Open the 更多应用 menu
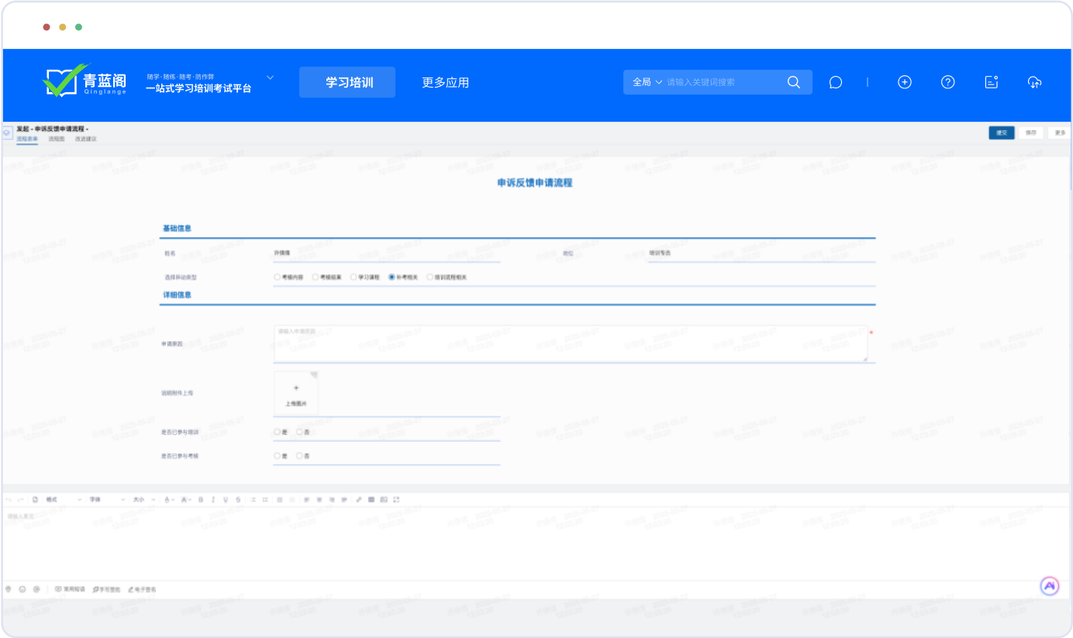 click(x=445, y=82)
